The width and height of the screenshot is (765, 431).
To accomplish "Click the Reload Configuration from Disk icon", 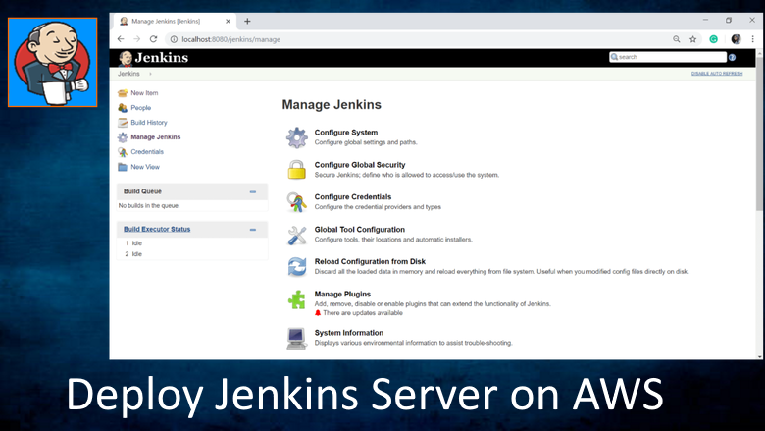I will coord(296,267).
